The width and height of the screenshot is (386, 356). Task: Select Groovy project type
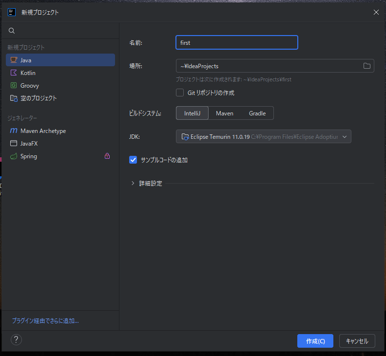tap(60, 85)
